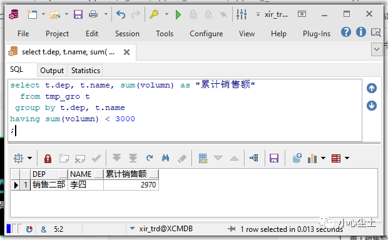This screenshot has width=388, height=240.
Task: Click the New document icon
Action: (32, 14)
